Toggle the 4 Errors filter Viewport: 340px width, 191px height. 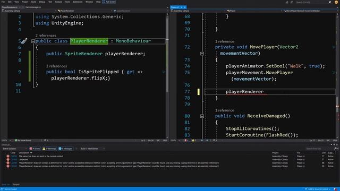point(35,149)
